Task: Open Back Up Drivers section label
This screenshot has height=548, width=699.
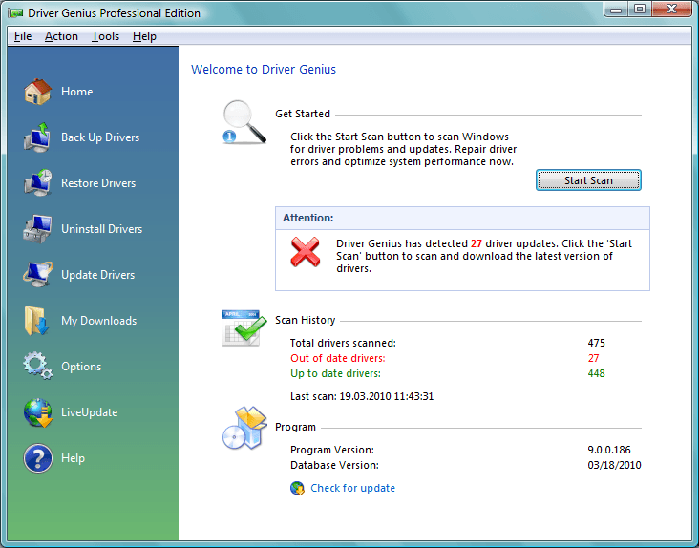Action: coord(100,137)
